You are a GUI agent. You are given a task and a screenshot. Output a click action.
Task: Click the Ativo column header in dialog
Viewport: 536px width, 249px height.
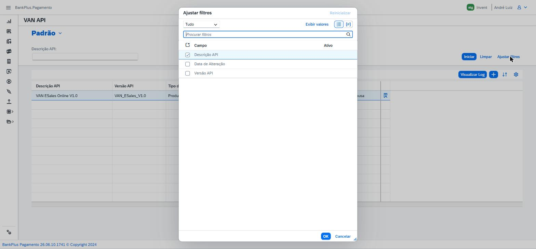pyautogui.click(x=328, y=45)
